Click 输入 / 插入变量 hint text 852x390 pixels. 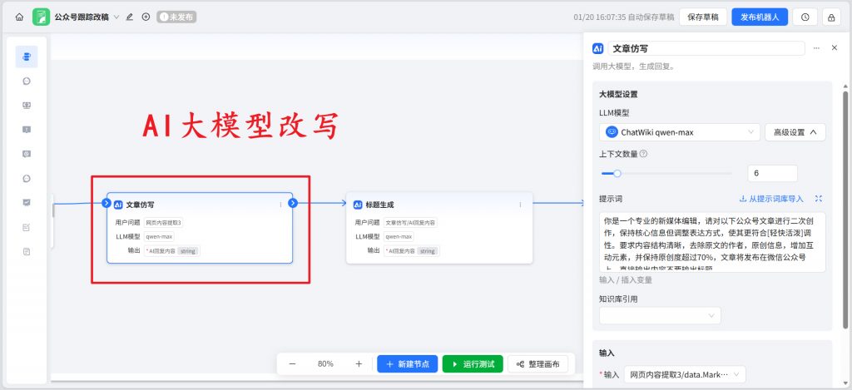click(x=626, y=280)
